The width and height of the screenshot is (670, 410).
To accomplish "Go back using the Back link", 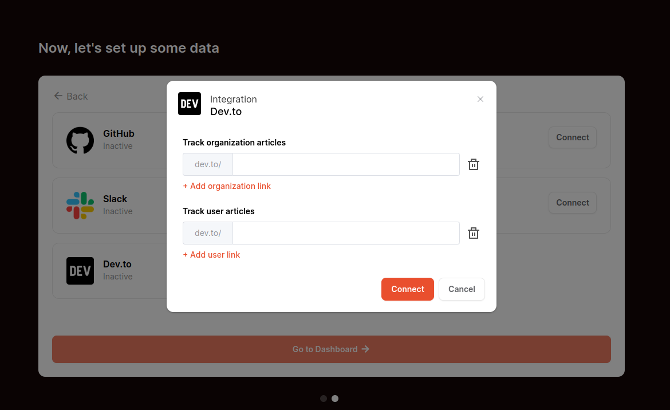I will tap(71, 96).
